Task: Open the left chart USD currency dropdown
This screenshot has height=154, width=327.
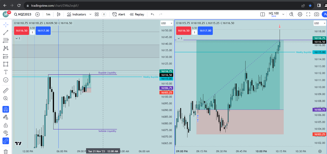Action: [x=167, y=23]
